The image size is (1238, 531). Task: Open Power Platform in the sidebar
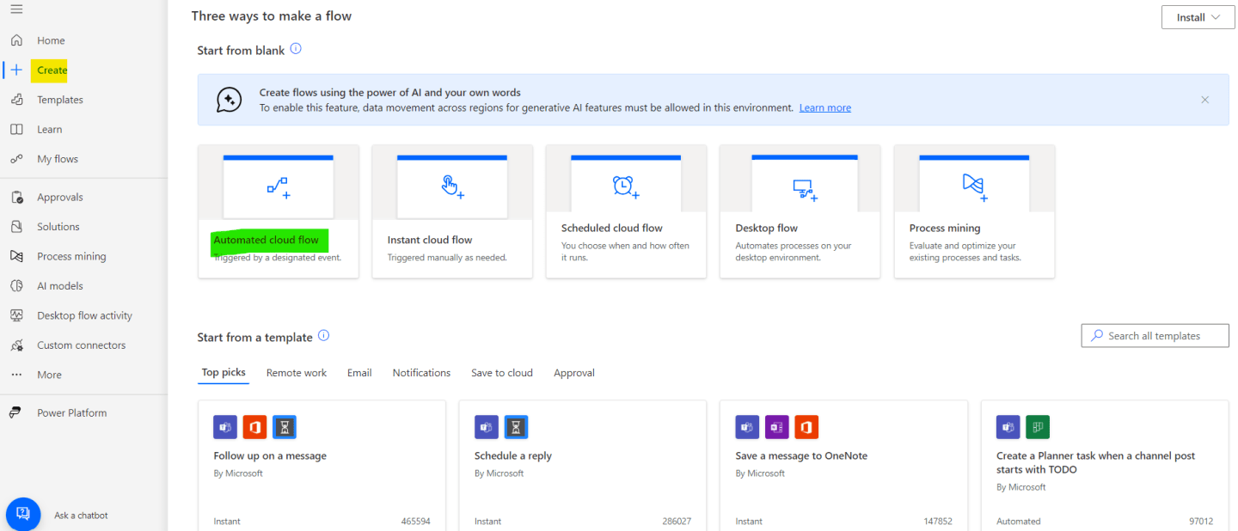71,413
